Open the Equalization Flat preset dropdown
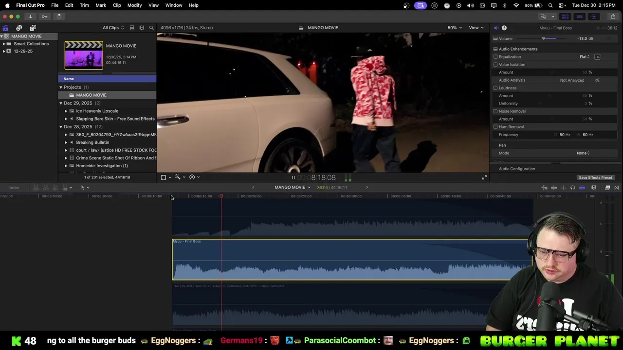 tap(585, 57)
